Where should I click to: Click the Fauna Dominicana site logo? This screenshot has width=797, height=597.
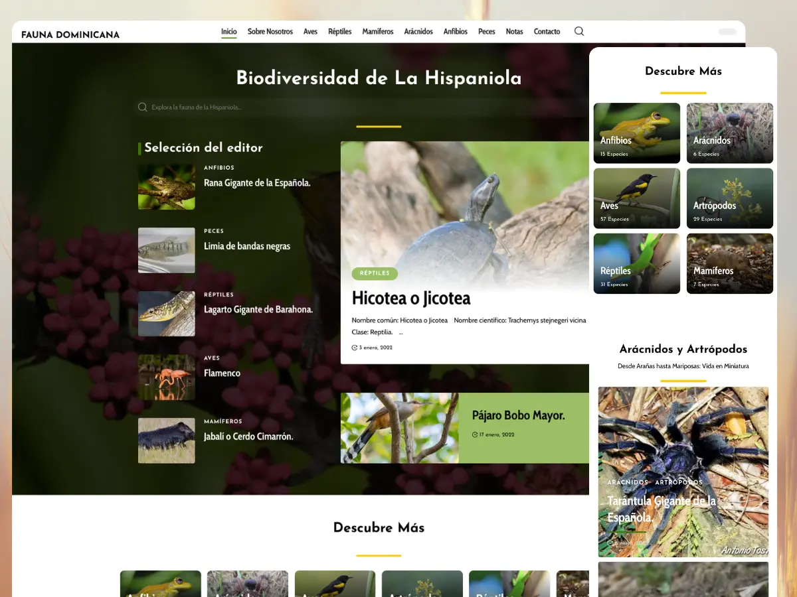[x=70, y=34]
